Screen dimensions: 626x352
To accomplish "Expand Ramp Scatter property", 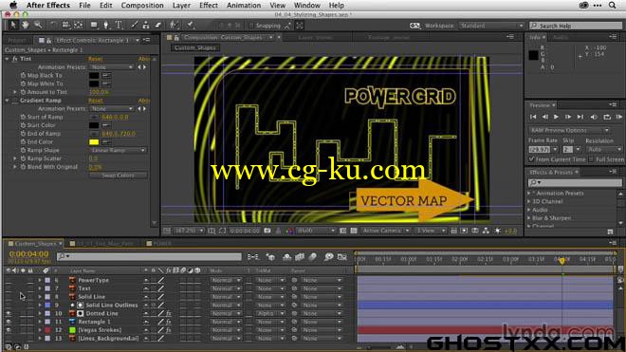I will [15, 158].
